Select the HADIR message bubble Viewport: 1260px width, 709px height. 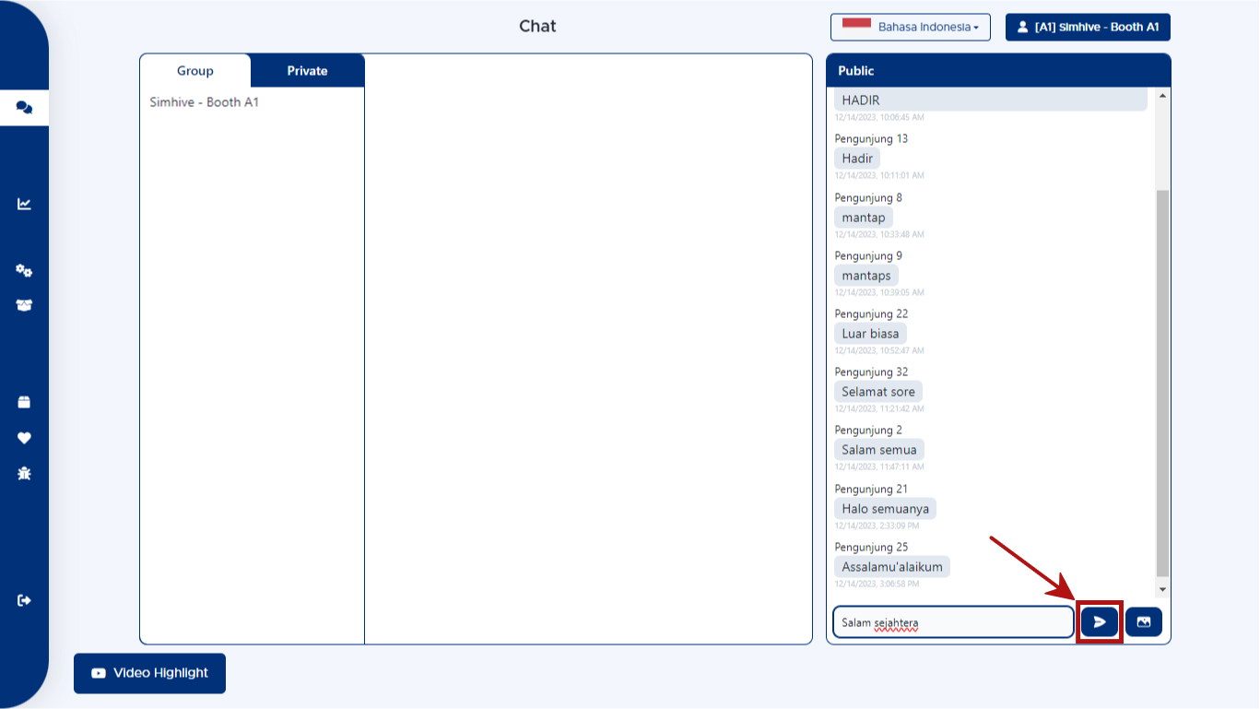(x=991, y=100)
